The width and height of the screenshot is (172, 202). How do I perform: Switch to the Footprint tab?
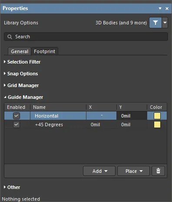point(45,51)
